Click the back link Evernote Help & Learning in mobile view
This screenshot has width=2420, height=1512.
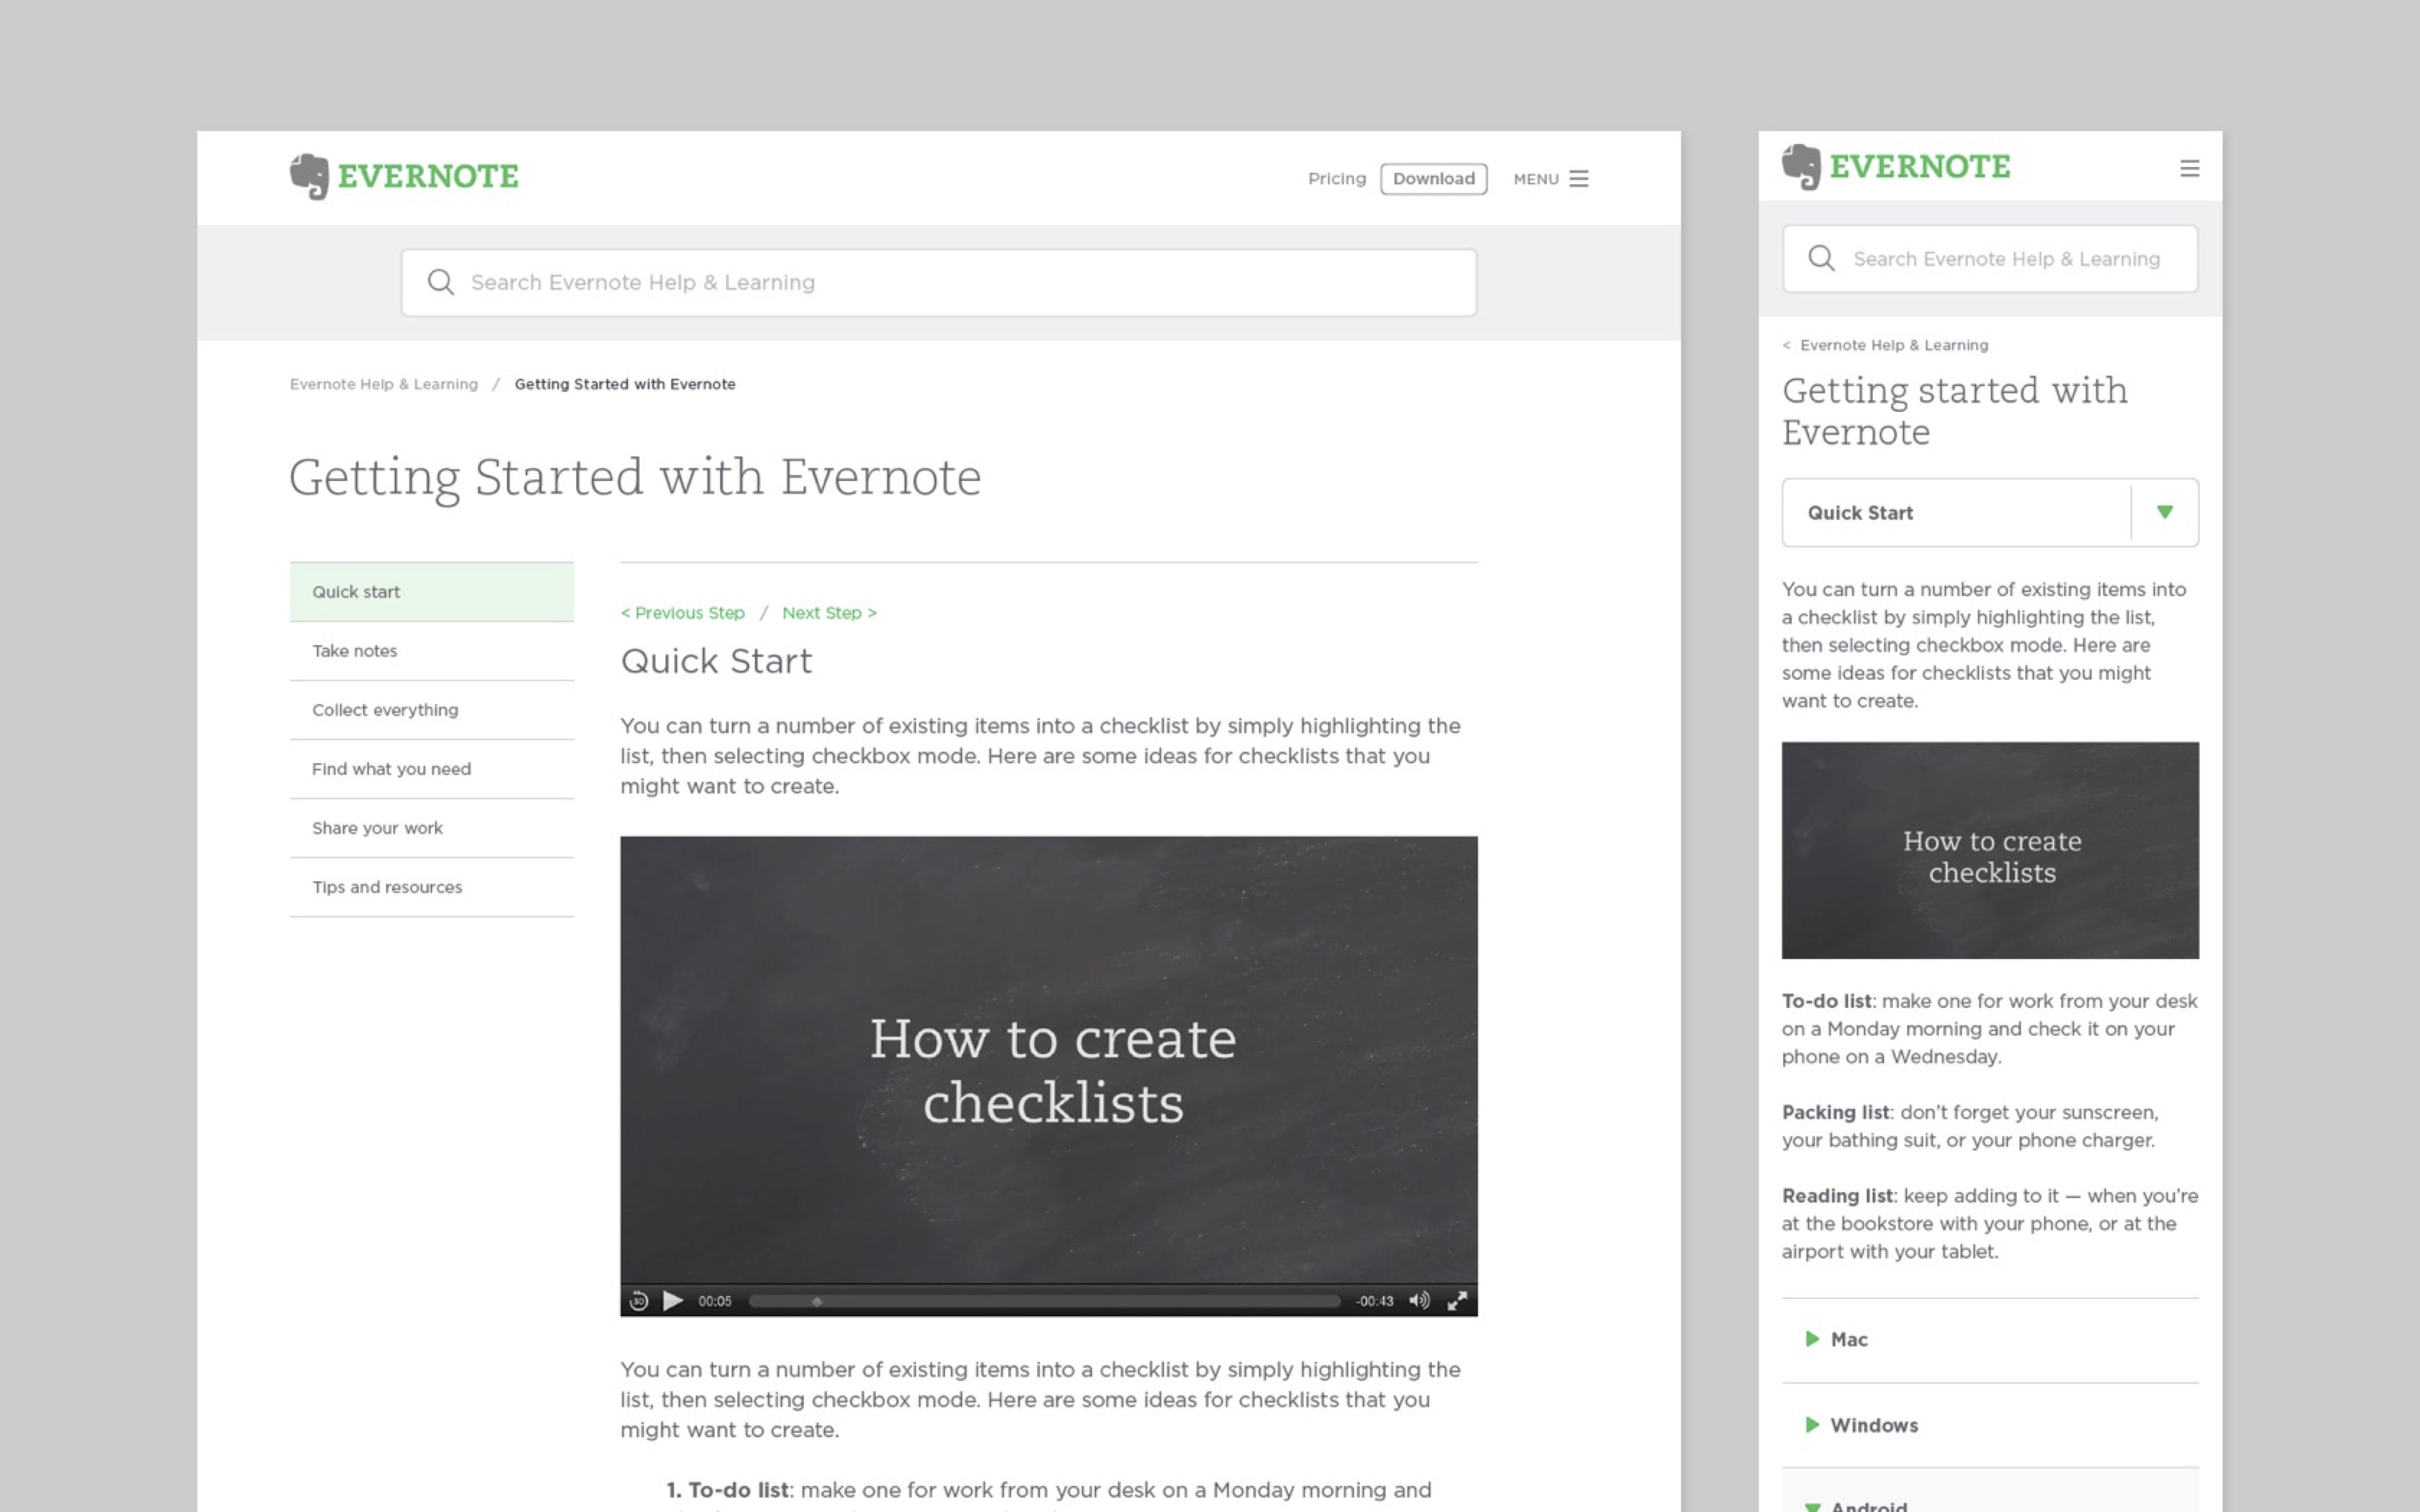(x=1885, y=345)
